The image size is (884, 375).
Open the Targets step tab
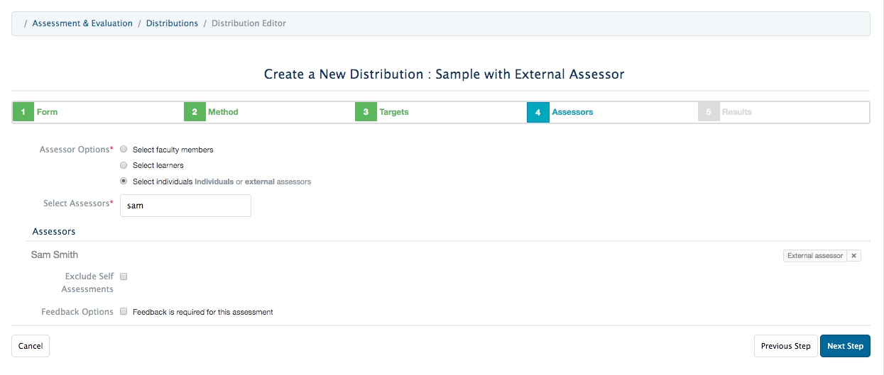(x=394, y=112)
